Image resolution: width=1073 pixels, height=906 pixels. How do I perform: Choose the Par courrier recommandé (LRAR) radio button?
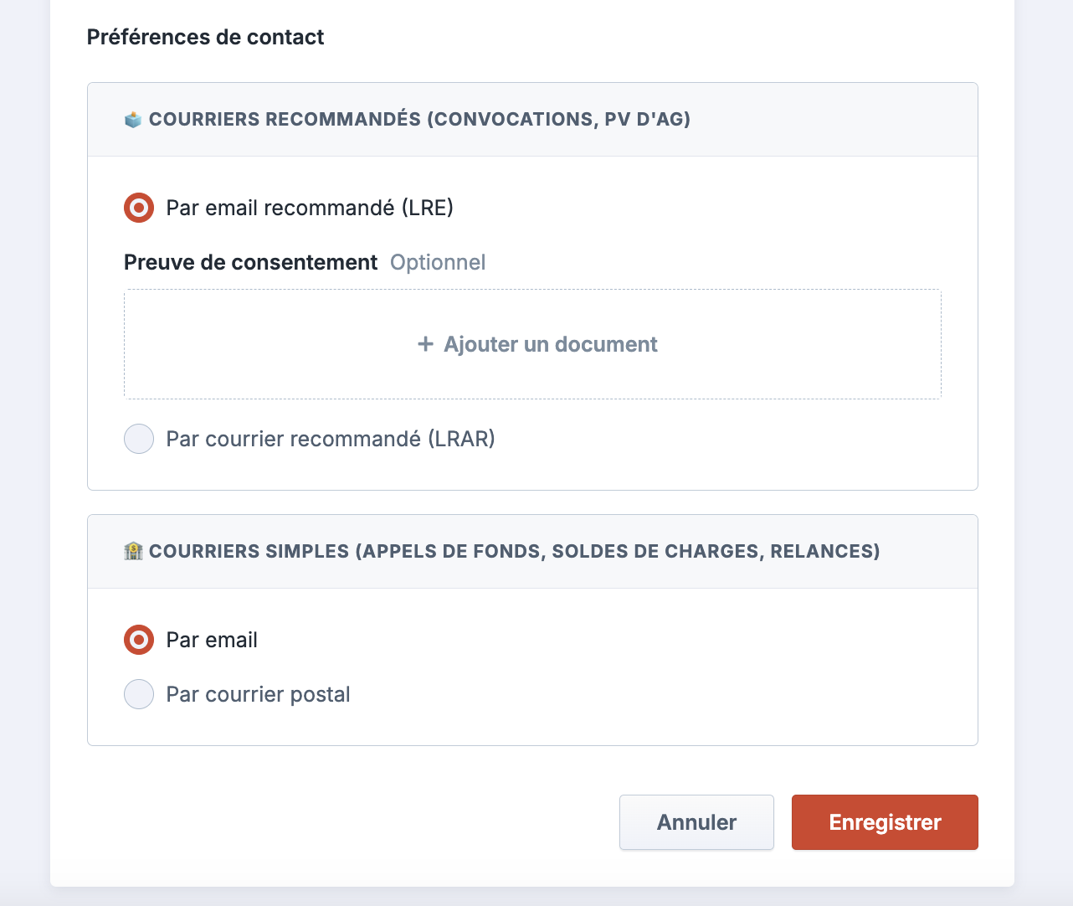point(139,439)
